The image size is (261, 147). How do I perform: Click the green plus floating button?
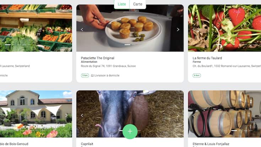[x=130, y=131]
